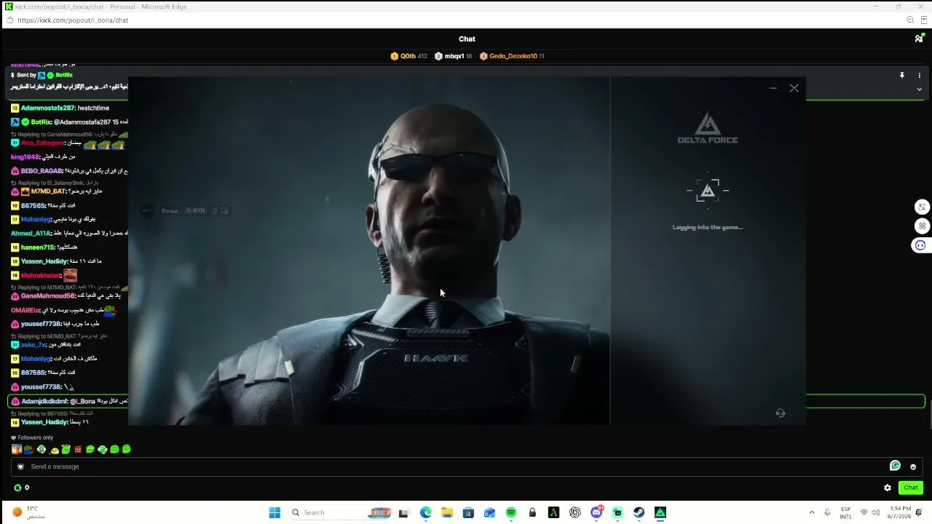Click the kick.com popout chat URL

click(x=73, y=20)
